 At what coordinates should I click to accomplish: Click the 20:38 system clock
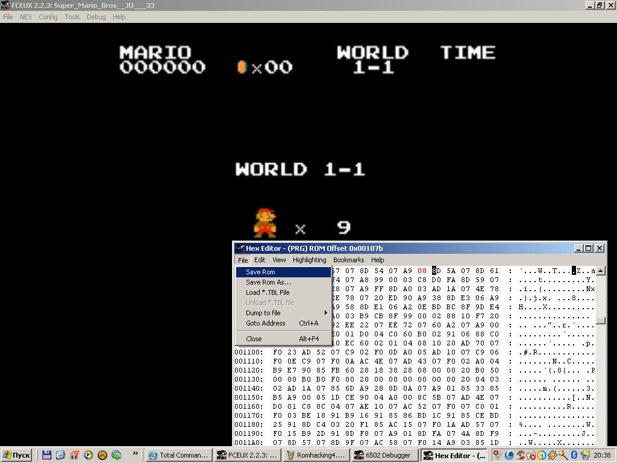pyautogui.click(x=602, y=455)
